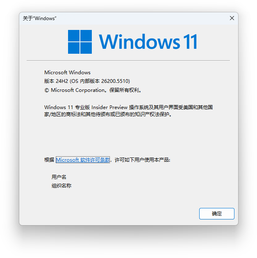The height and width of the screenshot is (258, 257).
Task: Click the bottom-right pane of Windows logo
Action: 86,48
